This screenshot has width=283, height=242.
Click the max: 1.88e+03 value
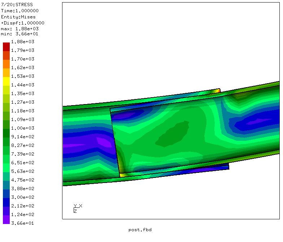(19, 29)
